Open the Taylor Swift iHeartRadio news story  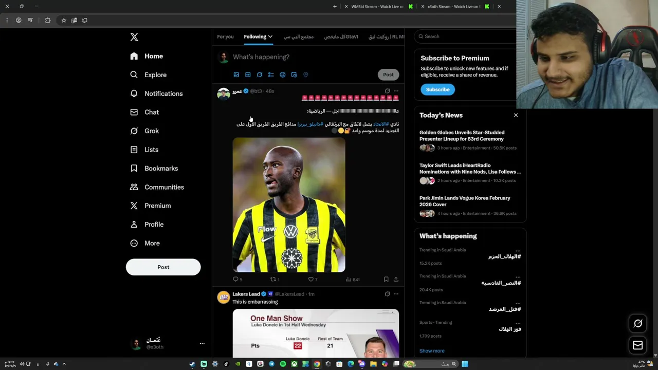470,173
